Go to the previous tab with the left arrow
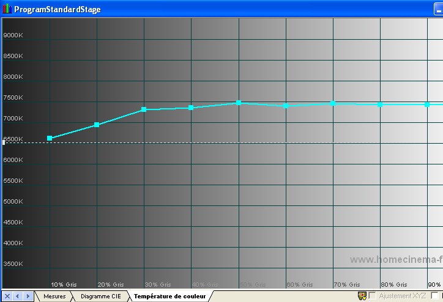The image size is (443, 302). (x=18, y=296)
